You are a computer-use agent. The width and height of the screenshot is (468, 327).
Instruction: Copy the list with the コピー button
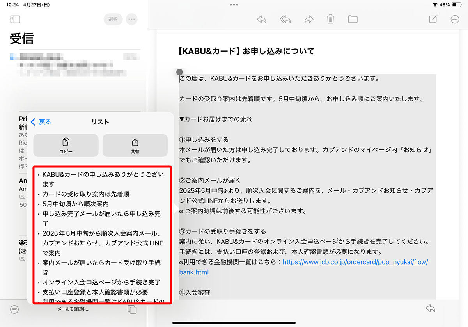66,146
